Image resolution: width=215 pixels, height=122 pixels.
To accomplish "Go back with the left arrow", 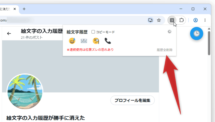I will click(x=9, y=33).
